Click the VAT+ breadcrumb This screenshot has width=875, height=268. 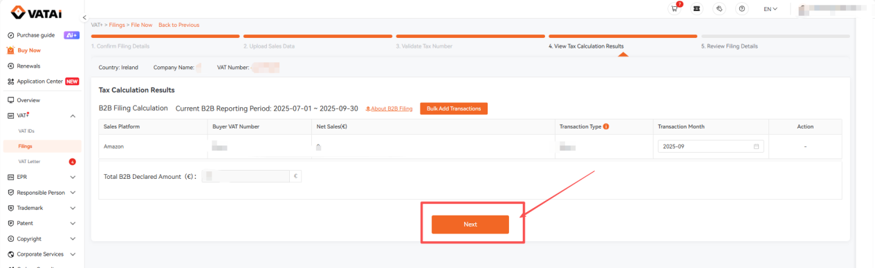97,25
